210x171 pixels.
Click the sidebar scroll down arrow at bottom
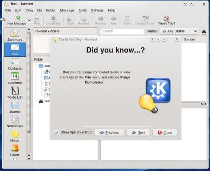(29, 159)
